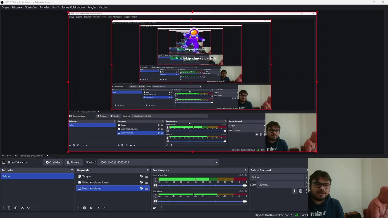Select the Ekran Yakalama source row
This screenshot has height=218, width=388.
[x=113, y=188]
